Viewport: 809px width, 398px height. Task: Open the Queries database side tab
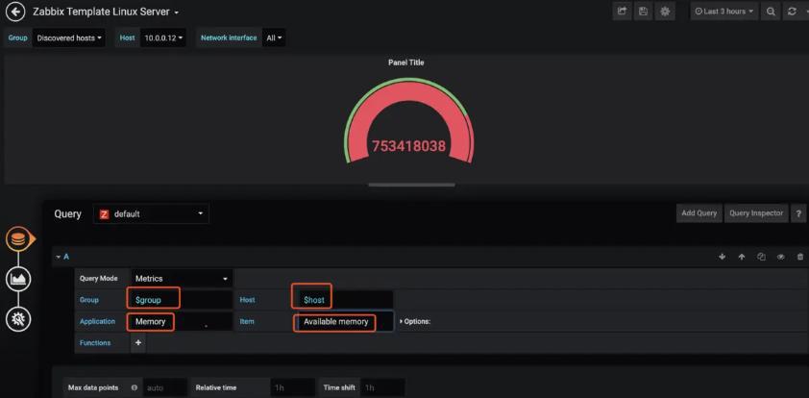(18, 240)
